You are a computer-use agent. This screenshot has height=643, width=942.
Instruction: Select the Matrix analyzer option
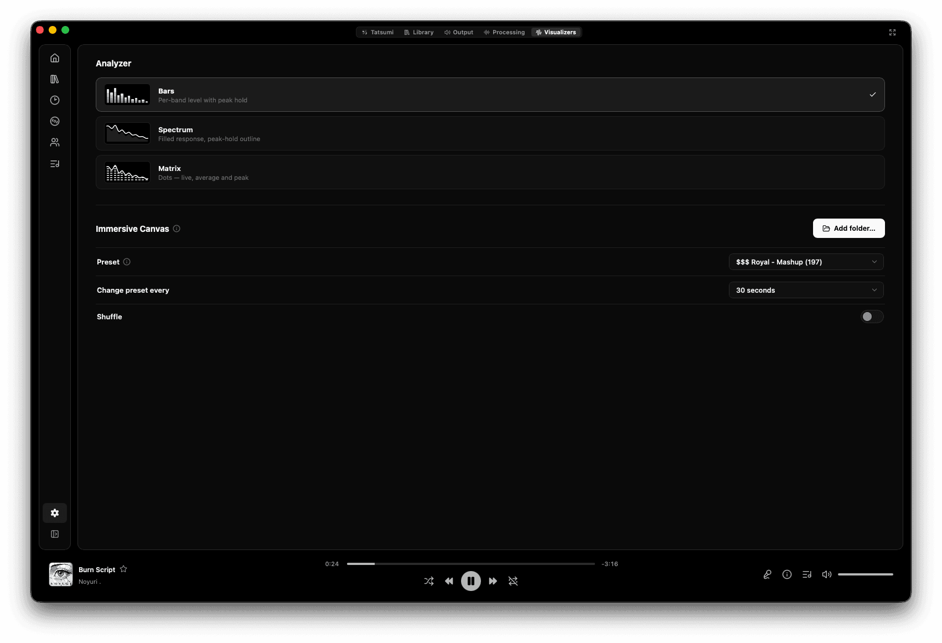tap(490, 172)
